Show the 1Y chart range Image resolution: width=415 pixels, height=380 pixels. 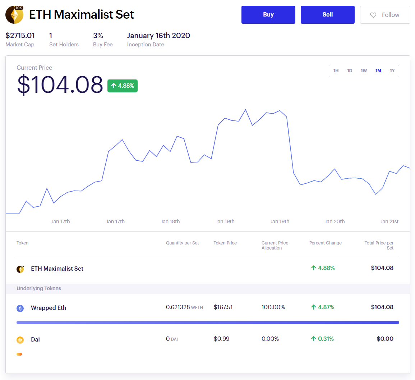coord(392,71)
